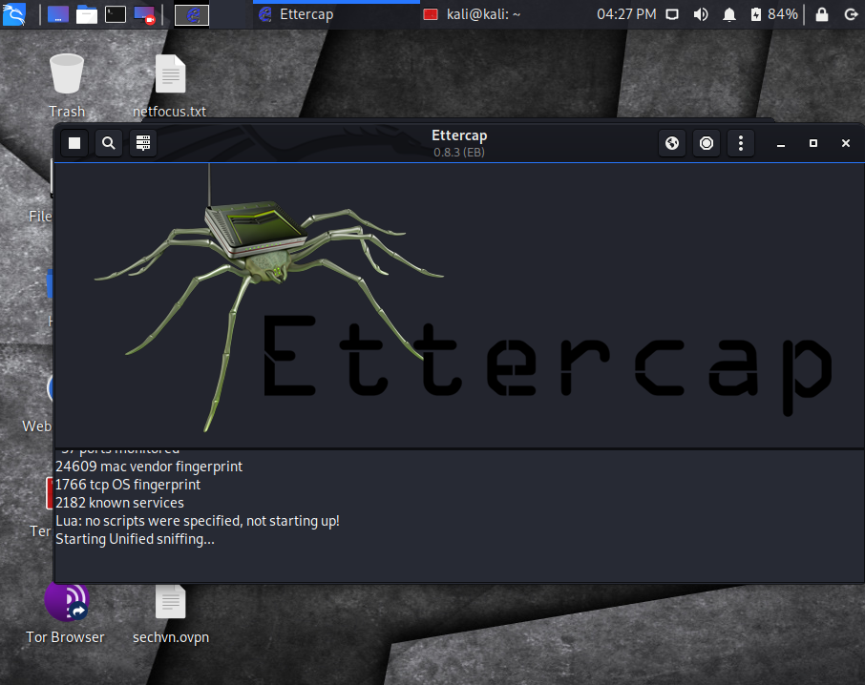
Task: Click the 'Lua: no scripts were specified' log line
Action: [x=198, y=521]
